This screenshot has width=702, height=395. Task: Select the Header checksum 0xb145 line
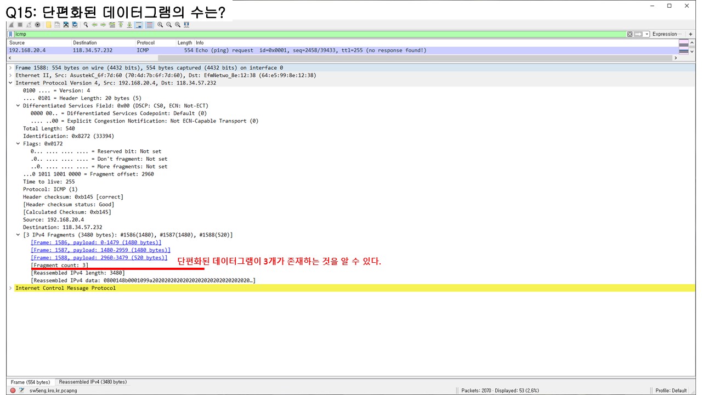[73, 197]
